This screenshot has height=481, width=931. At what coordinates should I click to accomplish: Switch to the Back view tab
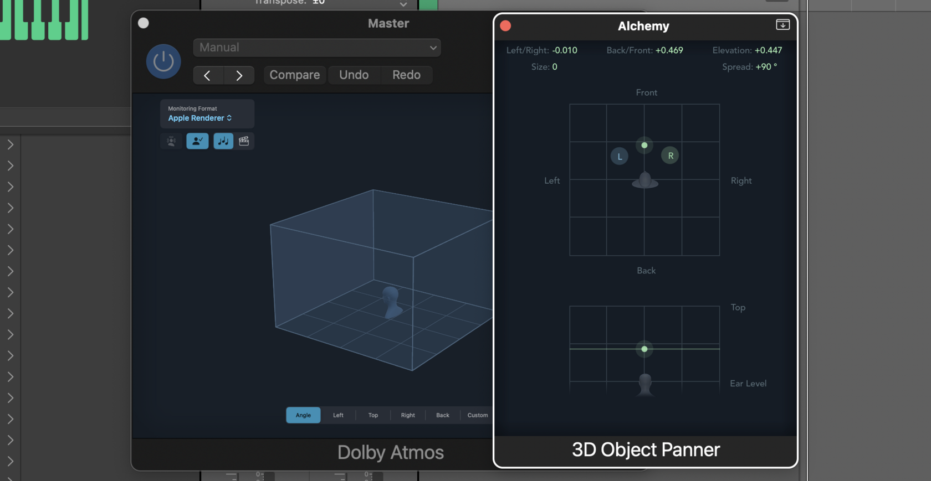coord(443,415)
